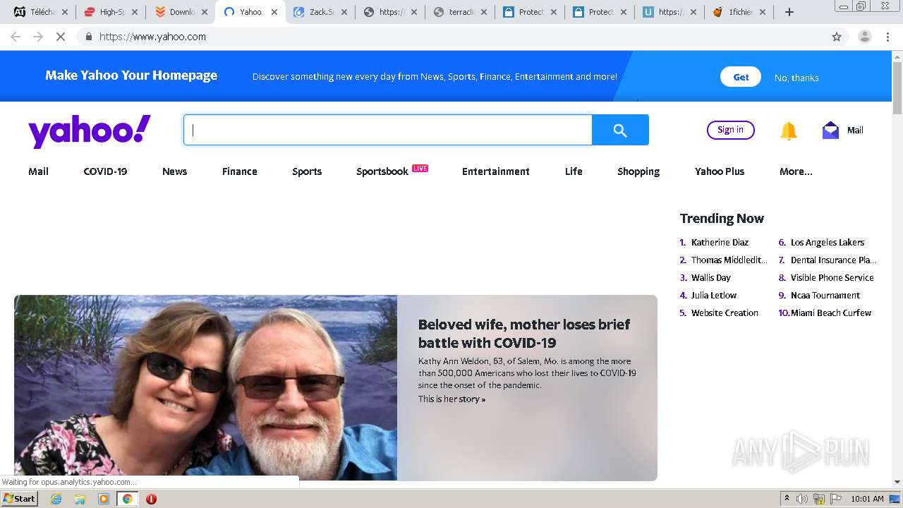The height and width of the screenshot is (508, 903).
Task: Switch to the Télécha tab
Action: [41, 12]
